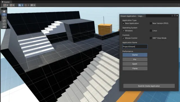This screenshot has height=102, width=180.
Task: Click the Application Name input field
Action: click(135, 47)
